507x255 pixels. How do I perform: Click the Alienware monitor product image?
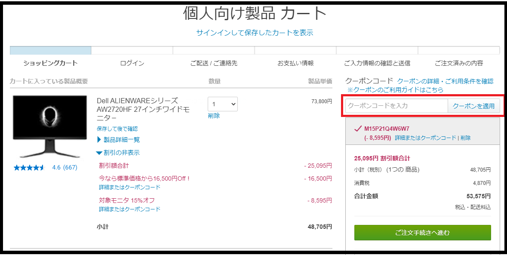[x=50, y=127]
